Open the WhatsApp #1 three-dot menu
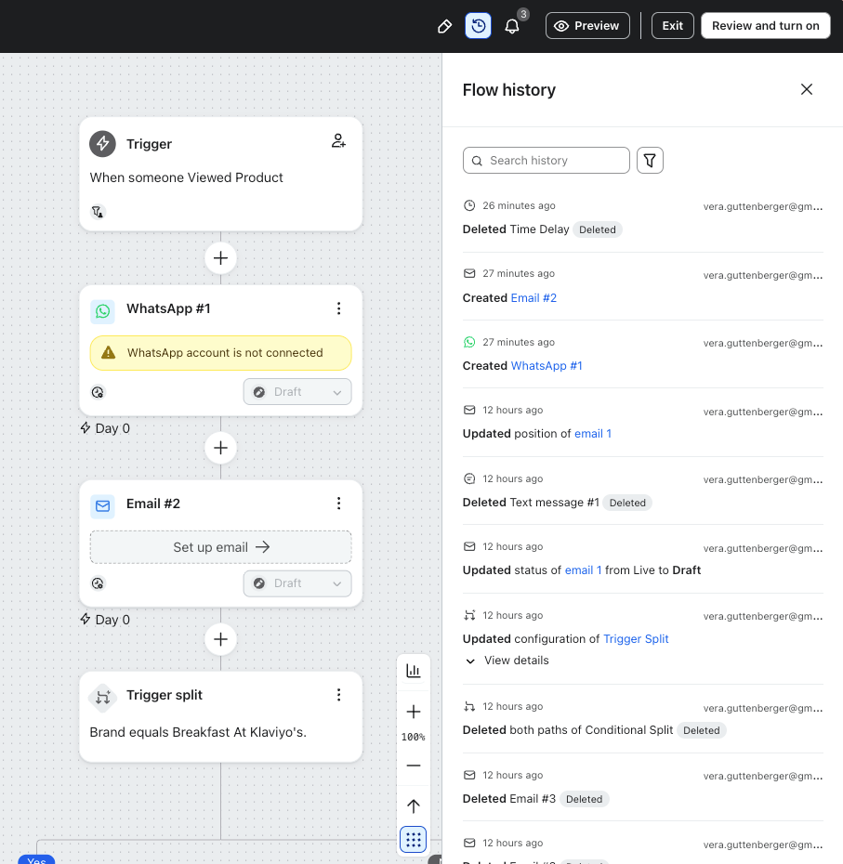Screen dimensions: 843x864 [339, 308]
